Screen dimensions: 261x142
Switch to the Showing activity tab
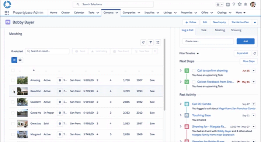236,30
